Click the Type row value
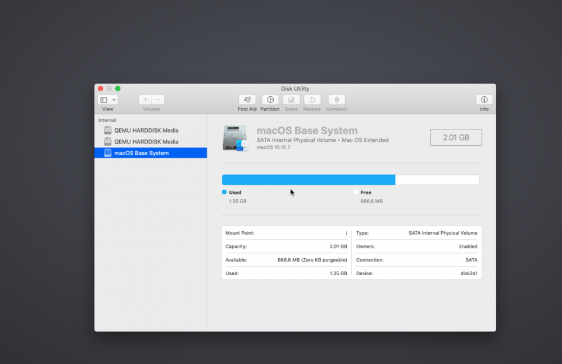 [443, 233]
